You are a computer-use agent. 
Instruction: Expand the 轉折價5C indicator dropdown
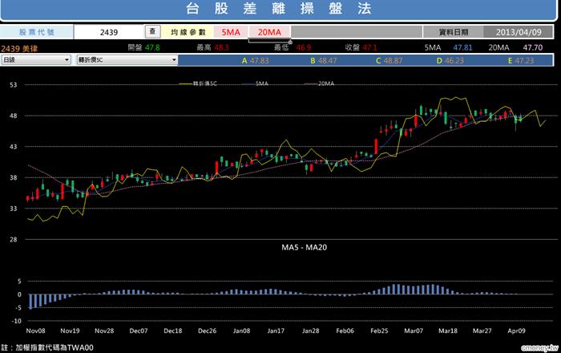pos(127,60)
